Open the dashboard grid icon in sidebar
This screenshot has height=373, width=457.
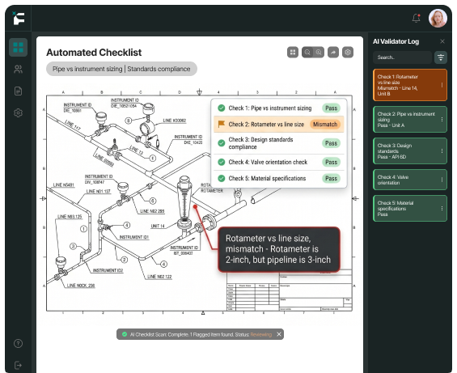tap(18, 47)
